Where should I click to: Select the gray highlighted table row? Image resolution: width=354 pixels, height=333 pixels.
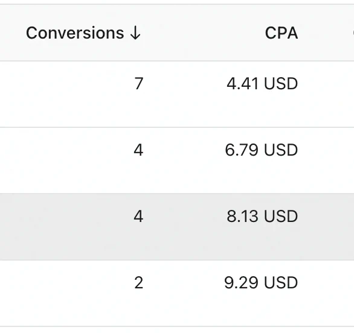[177, 227]
